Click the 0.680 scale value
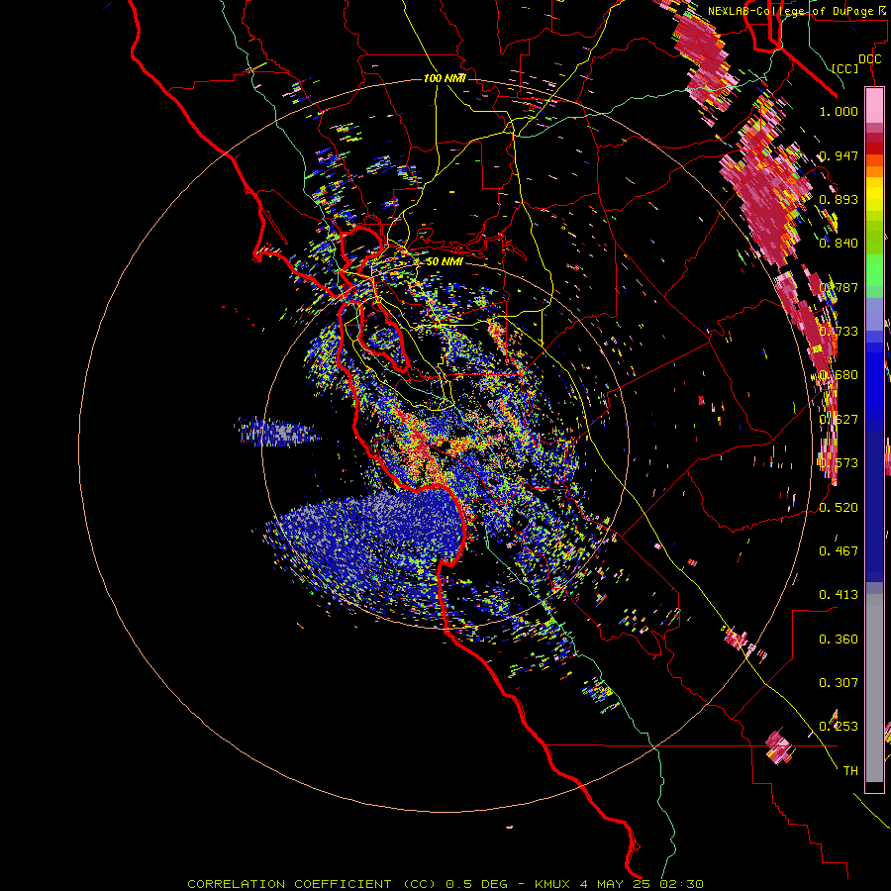This screenshot has width=891, height=891. pos(839,375)
